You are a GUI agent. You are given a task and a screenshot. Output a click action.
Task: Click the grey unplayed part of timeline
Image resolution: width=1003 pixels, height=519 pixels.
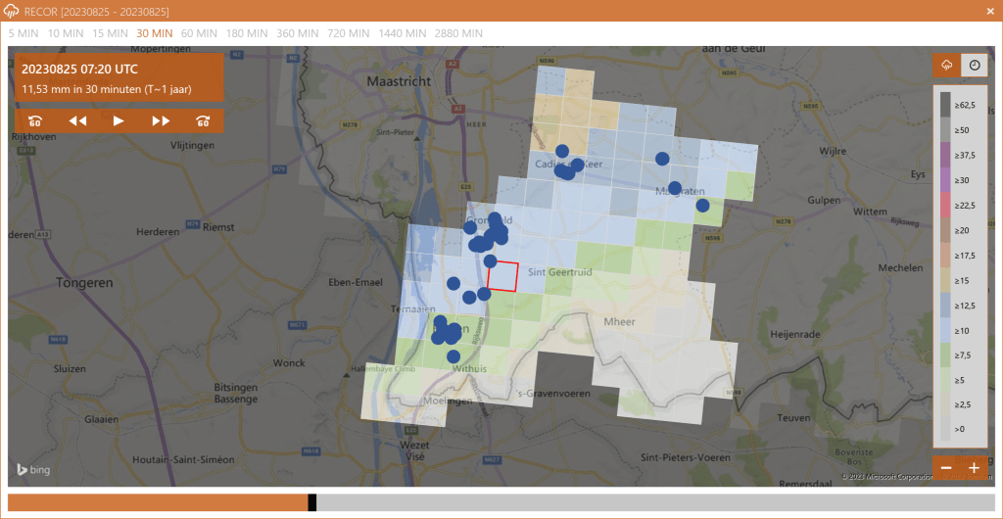pos(646,502)
